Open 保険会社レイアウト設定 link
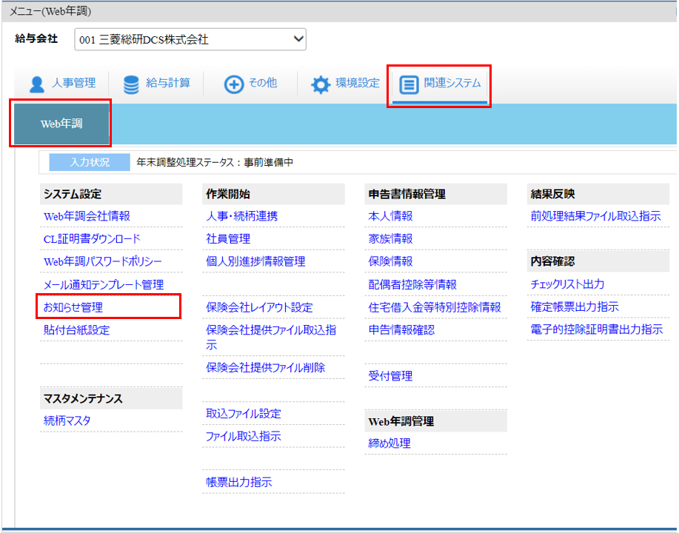The height and width of the screenshot is (533, 679). coord(259,307)
